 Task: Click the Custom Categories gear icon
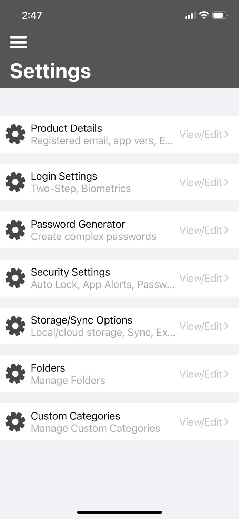15,422
